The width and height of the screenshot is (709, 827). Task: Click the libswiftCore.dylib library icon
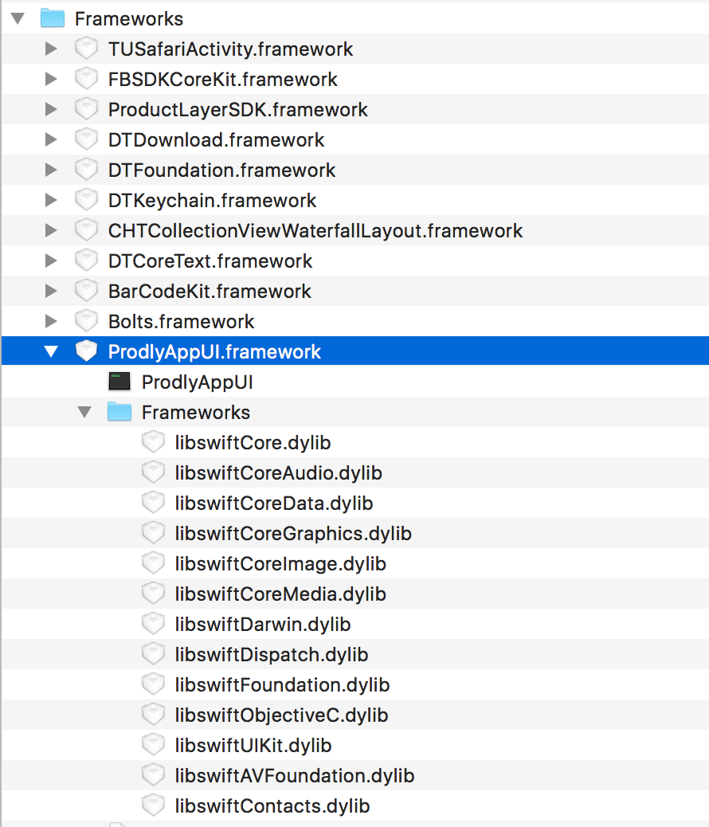click(x=153, y=442)
